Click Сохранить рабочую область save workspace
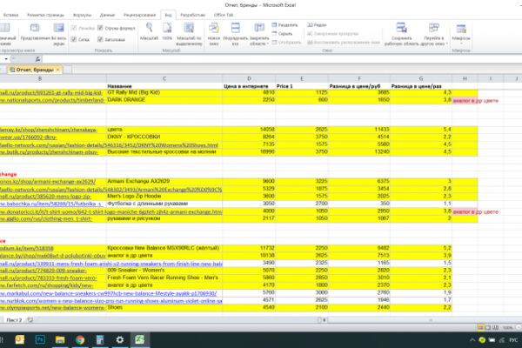Screen dimensions: 522x348 [401, 34]
